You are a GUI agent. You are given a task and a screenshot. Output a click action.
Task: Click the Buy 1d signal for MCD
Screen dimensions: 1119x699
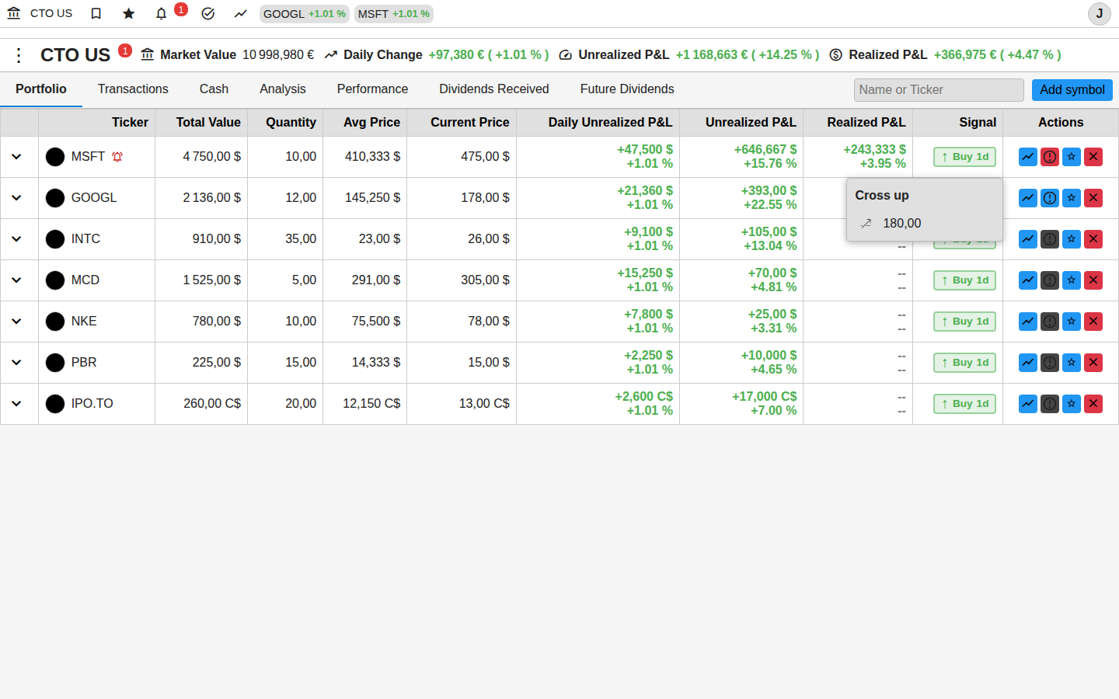(x=964, y=280)
